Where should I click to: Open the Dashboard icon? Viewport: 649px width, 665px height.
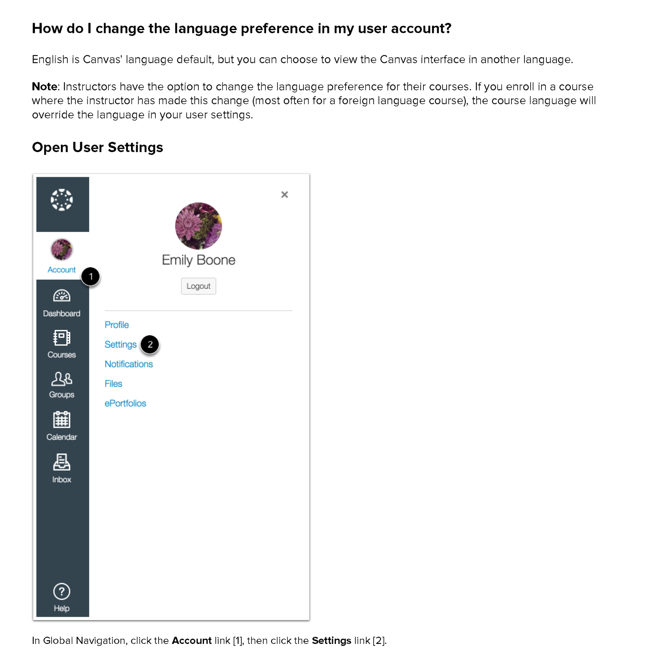click(x=62, y=296)
